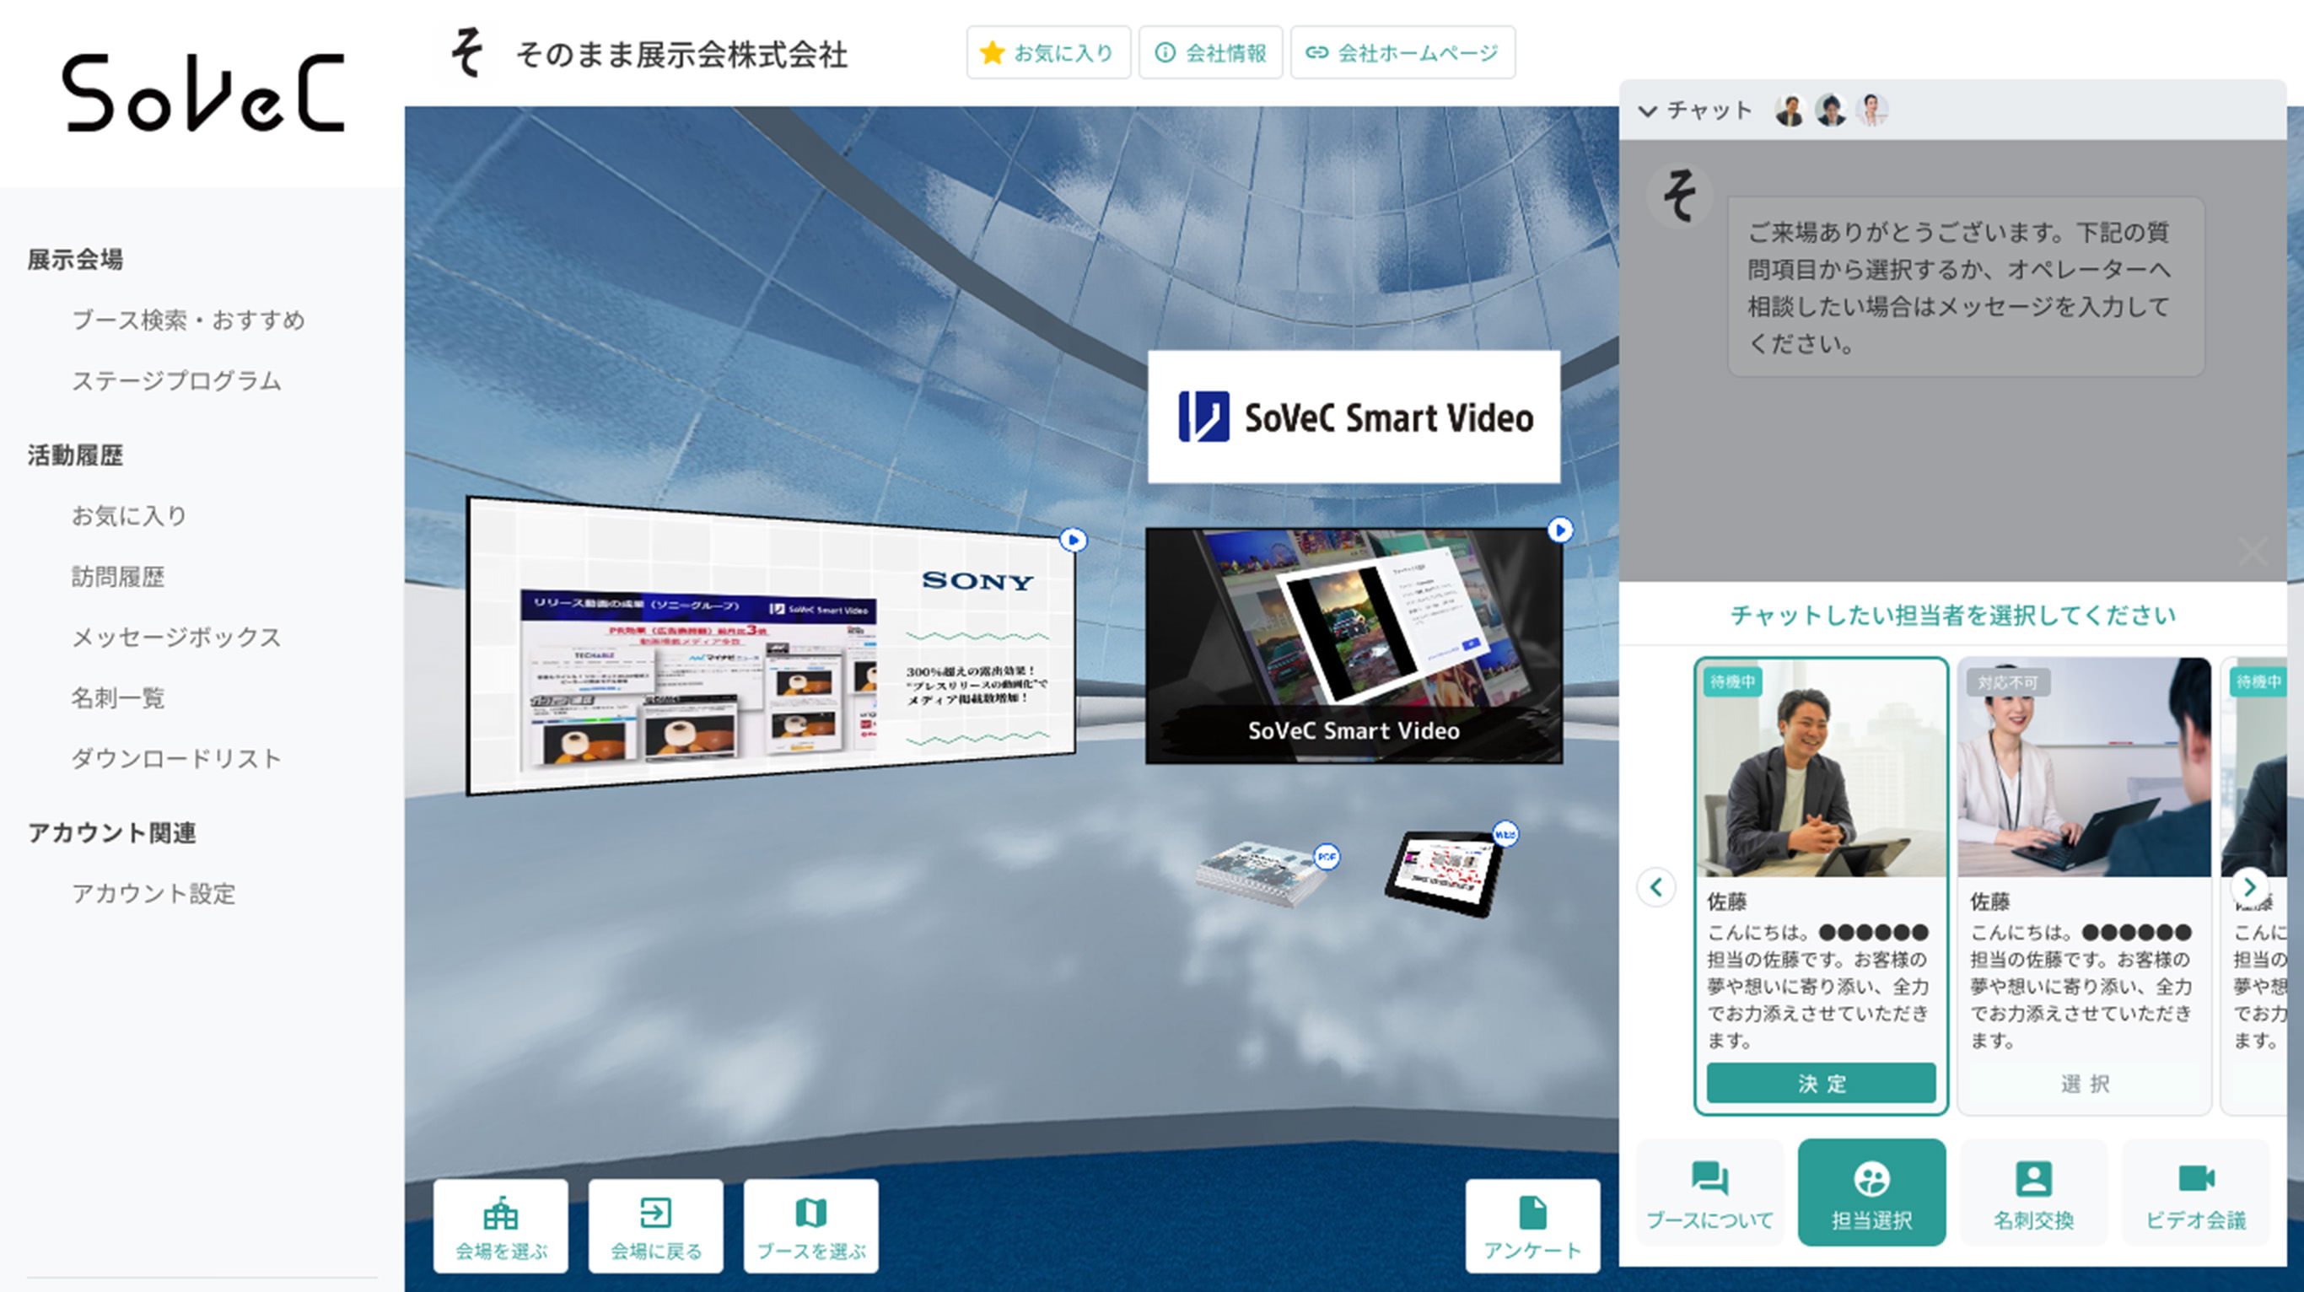The width and height of the screenshot is (2304, 1292).
Task: Click the SONY presentation screen
Action: click(771, 645)
